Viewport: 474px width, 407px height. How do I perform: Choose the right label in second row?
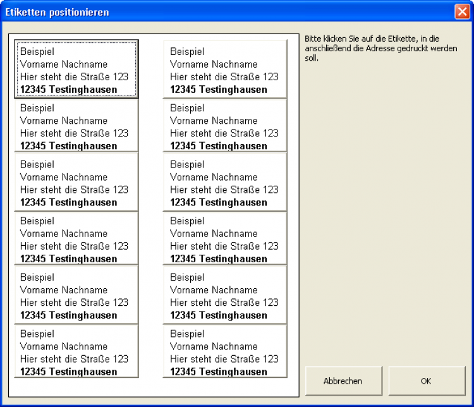(x=225, y=126)
